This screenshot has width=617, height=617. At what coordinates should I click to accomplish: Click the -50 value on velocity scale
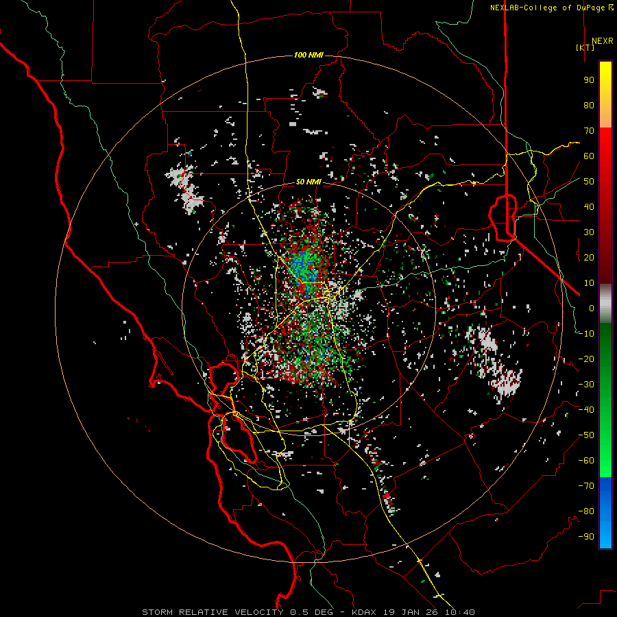pos(586,435)
